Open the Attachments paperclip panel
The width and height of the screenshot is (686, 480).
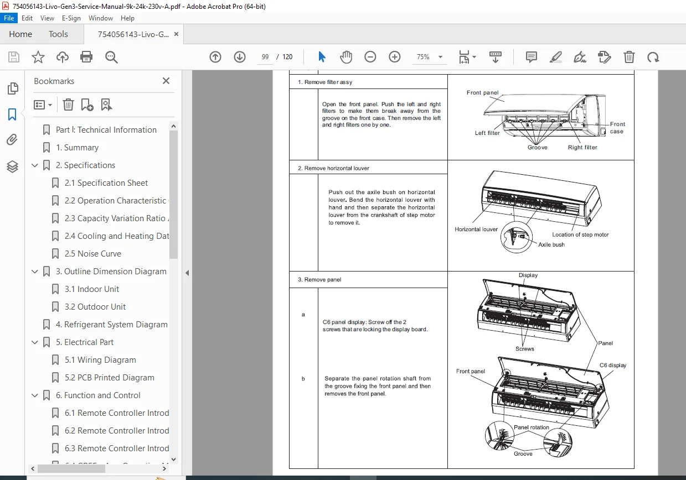12,140
